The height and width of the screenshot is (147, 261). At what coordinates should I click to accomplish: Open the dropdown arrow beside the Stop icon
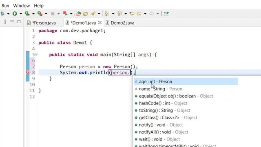click(x=59, y=13)
